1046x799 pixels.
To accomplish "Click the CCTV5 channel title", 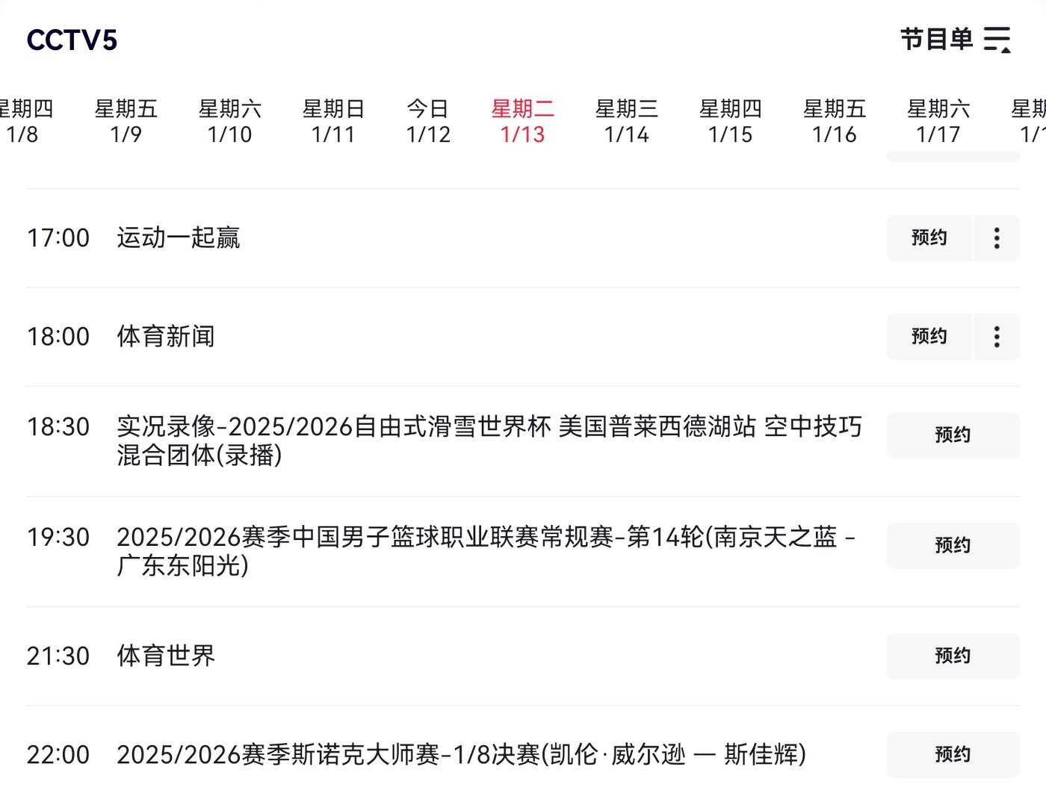I will click(x=72, y=40).
